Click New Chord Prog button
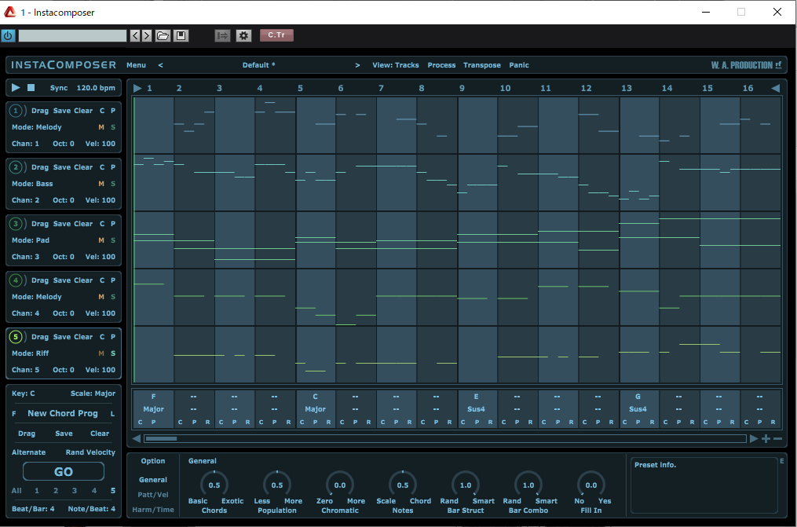This screenshot has height=527, width=797. (63, 413)
